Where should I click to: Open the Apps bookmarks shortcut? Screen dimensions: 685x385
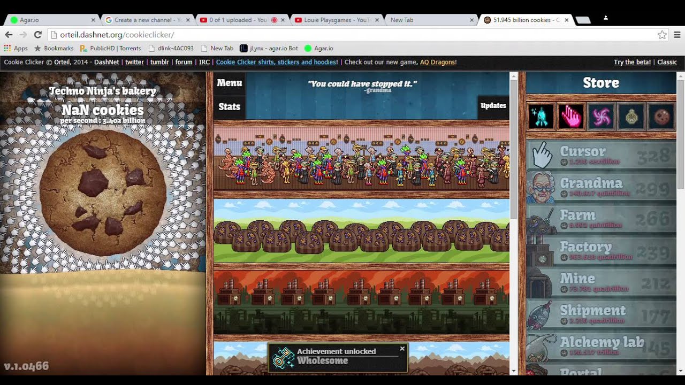tap(16, 48)
